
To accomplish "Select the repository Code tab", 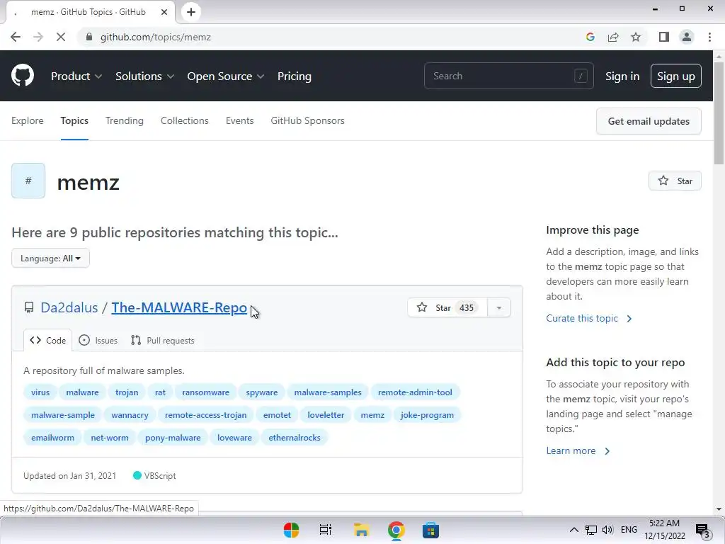I will [x=47, y=341].
